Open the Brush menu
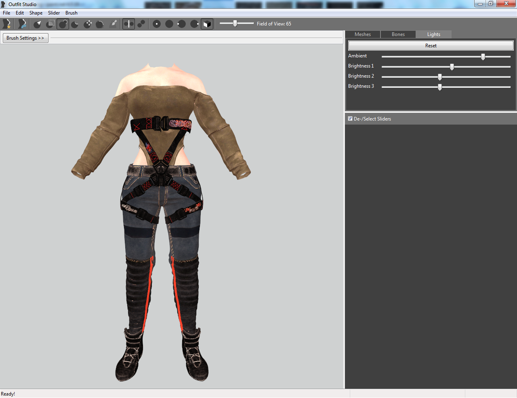Screen dimensions: 517x398 click(x=71, y=13)
